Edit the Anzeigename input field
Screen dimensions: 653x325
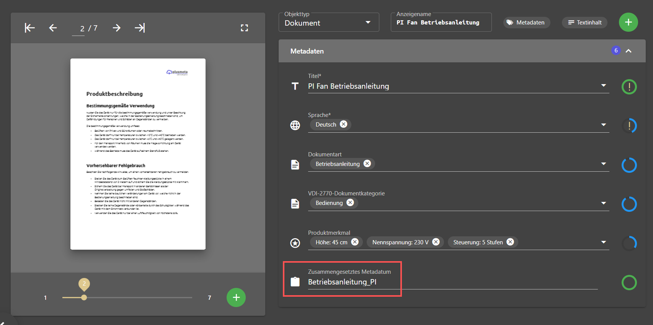coord(441,23)
